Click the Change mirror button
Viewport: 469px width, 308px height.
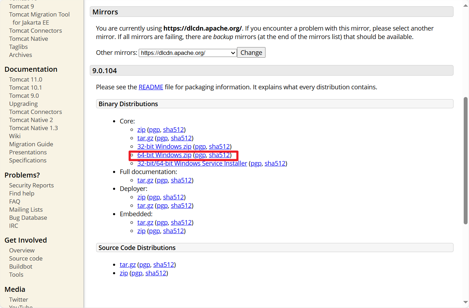point(251,53)
